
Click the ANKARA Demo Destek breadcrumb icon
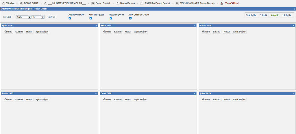coord(142,3)
